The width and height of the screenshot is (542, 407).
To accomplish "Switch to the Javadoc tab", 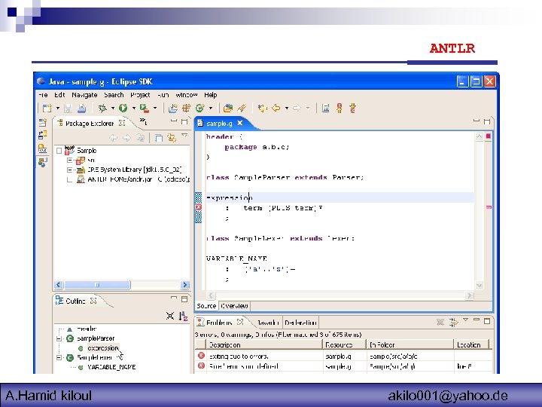I will coord(268,323).
